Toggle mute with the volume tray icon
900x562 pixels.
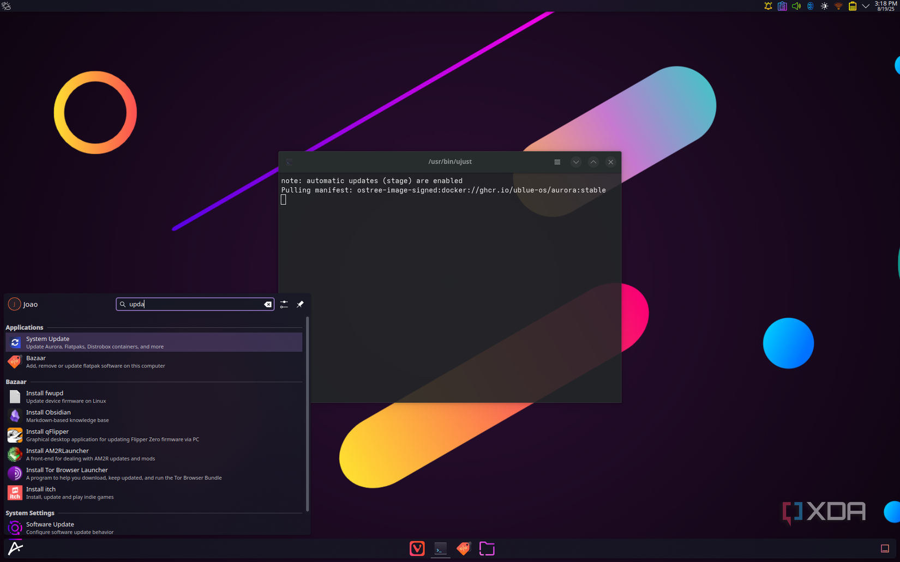(x=796, y=6)
